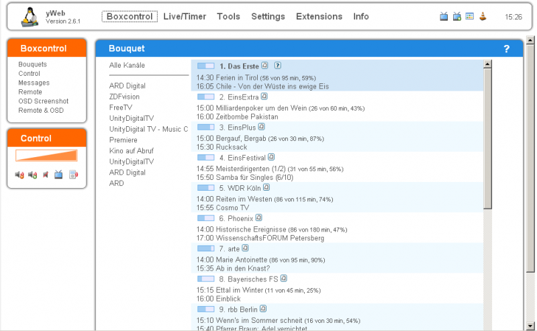Open EPG icon next to EinsFestival
The image size is (537, 331).
click(x=271, y=157)
